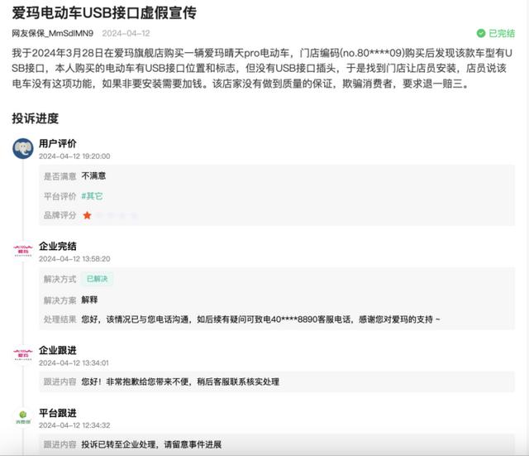
Task: Click the 品牌评分 label
Action: [60, 215]
